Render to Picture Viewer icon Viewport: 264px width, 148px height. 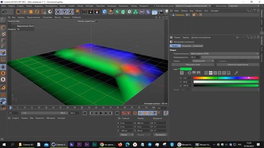point(91,12)
